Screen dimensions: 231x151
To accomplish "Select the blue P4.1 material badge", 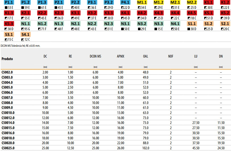I will pos(125,2).
